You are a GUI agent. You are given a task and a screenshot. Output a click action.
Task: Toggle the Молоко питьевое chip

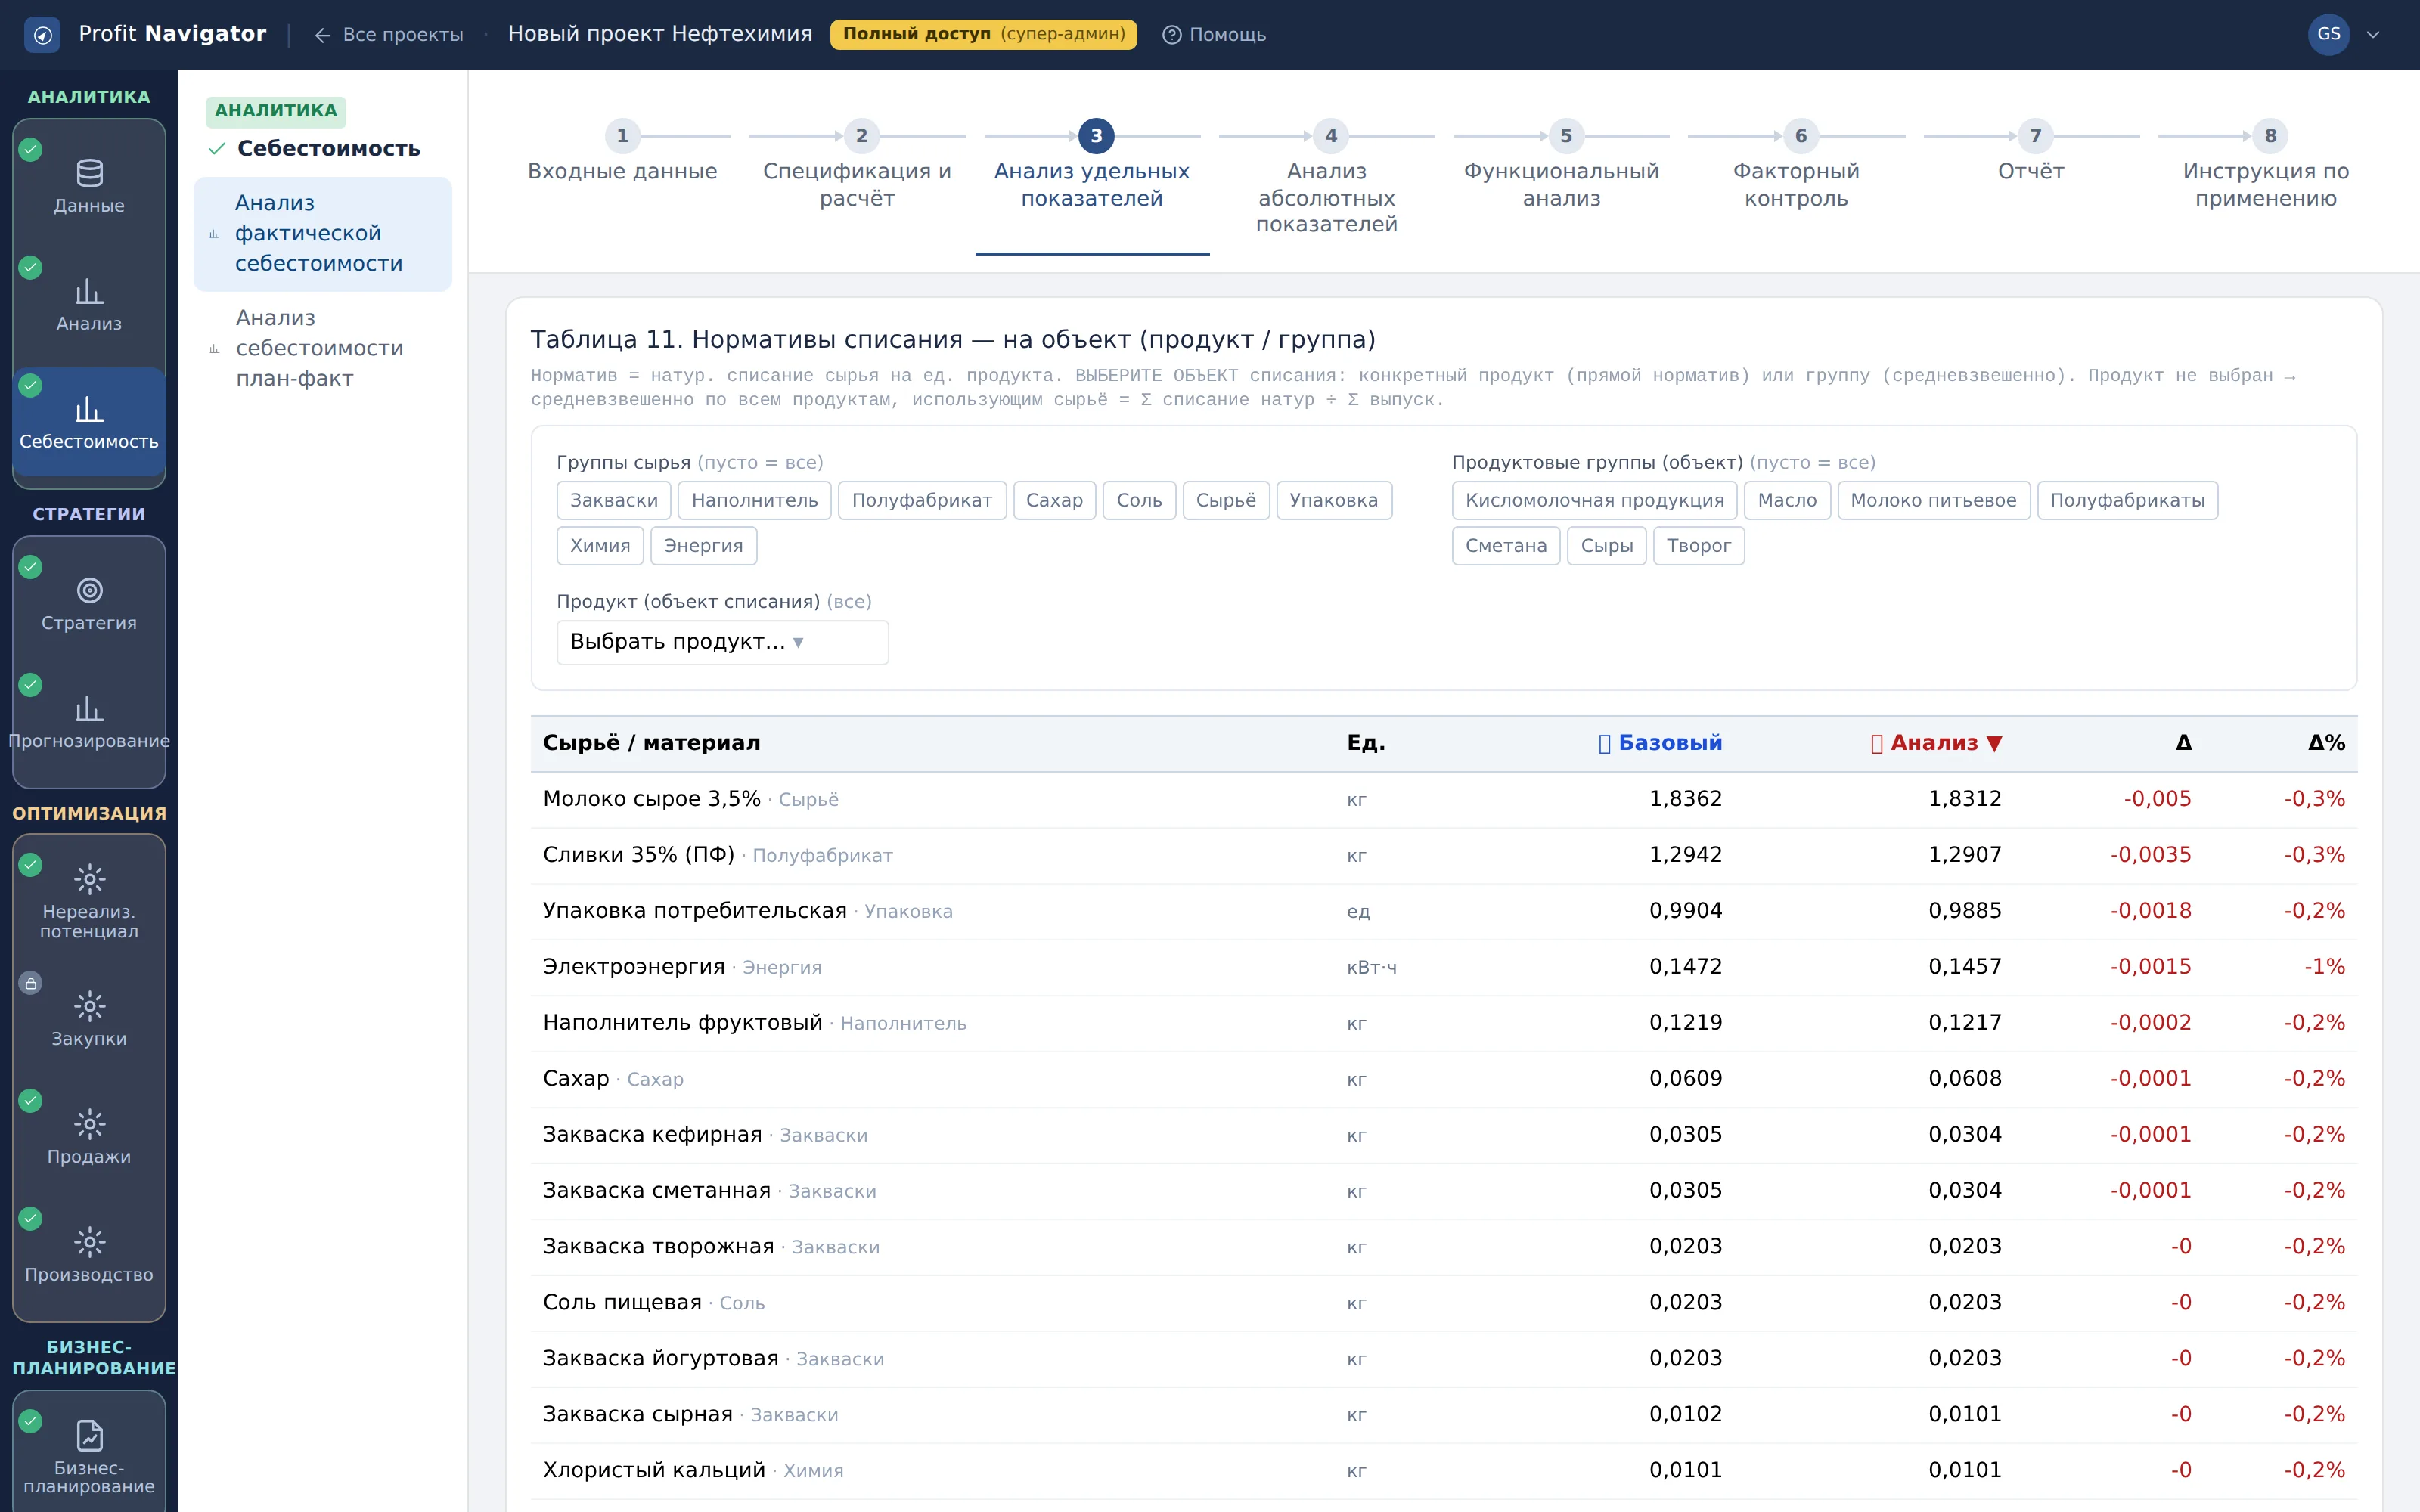tap(1934, 500)
